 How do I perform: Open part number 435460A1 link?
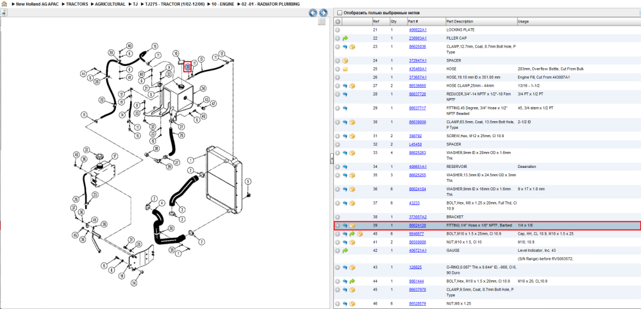[x=417, y=69]
